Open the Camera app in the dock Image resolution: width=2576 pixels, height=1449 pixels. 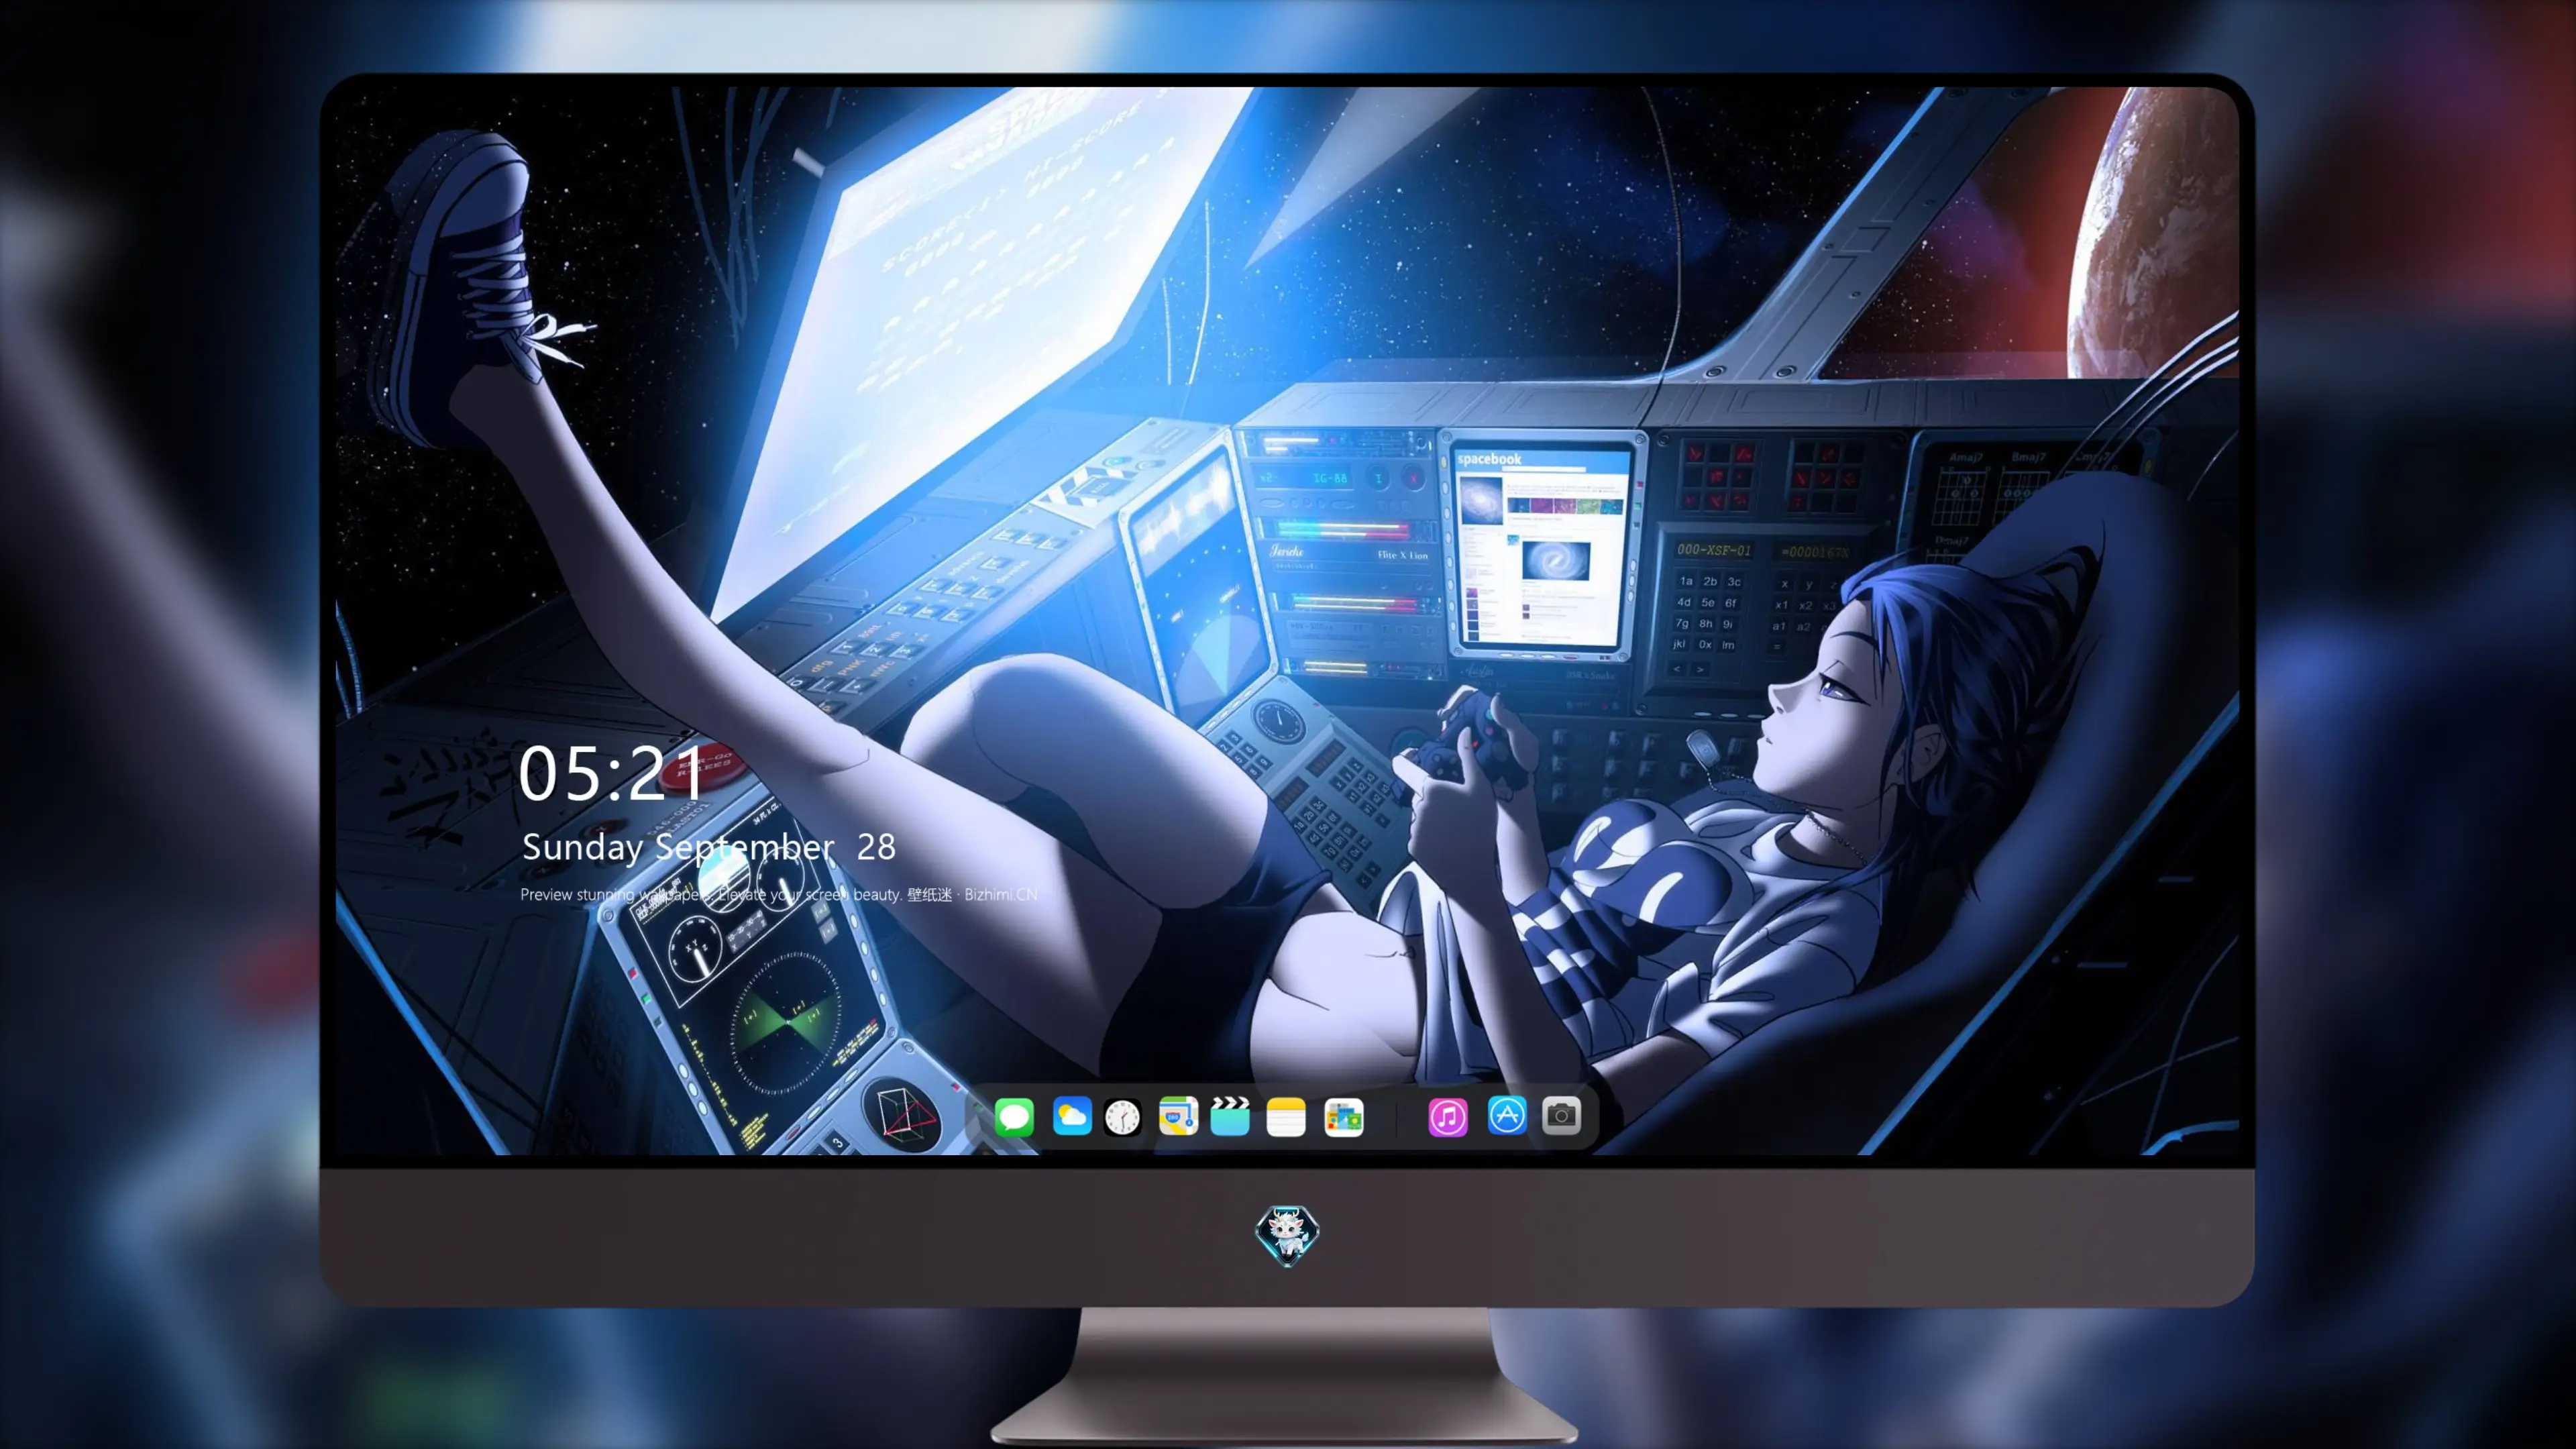[x=1561, y=1115]
